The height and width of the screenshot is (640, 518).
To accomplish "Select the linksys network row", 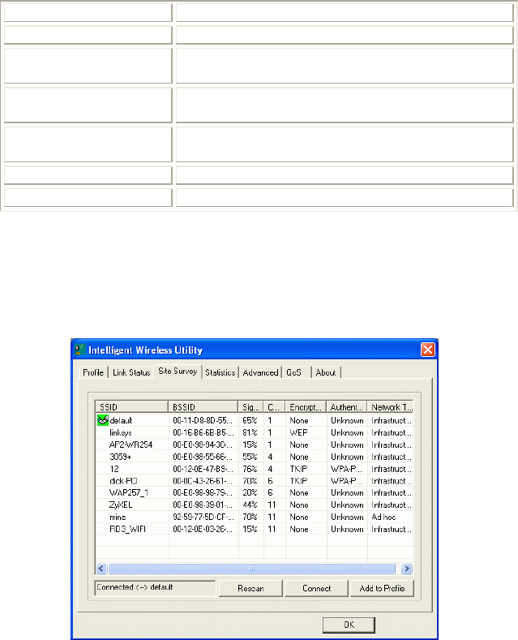I will 121,433.
